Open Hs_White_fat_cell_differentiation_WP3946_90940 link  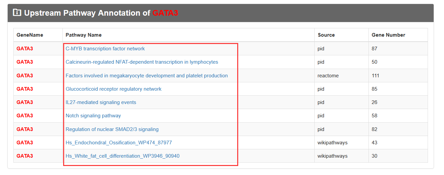click(x=123, y=156)
